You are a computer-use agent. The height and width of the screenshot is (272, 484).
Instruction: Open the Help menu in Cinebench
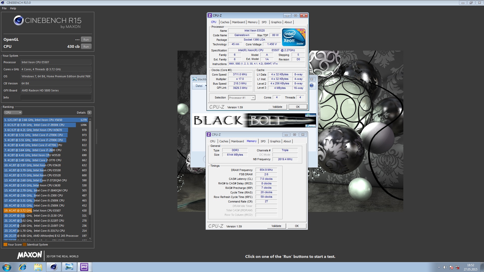pyautogui.click(x=13, y=8)
